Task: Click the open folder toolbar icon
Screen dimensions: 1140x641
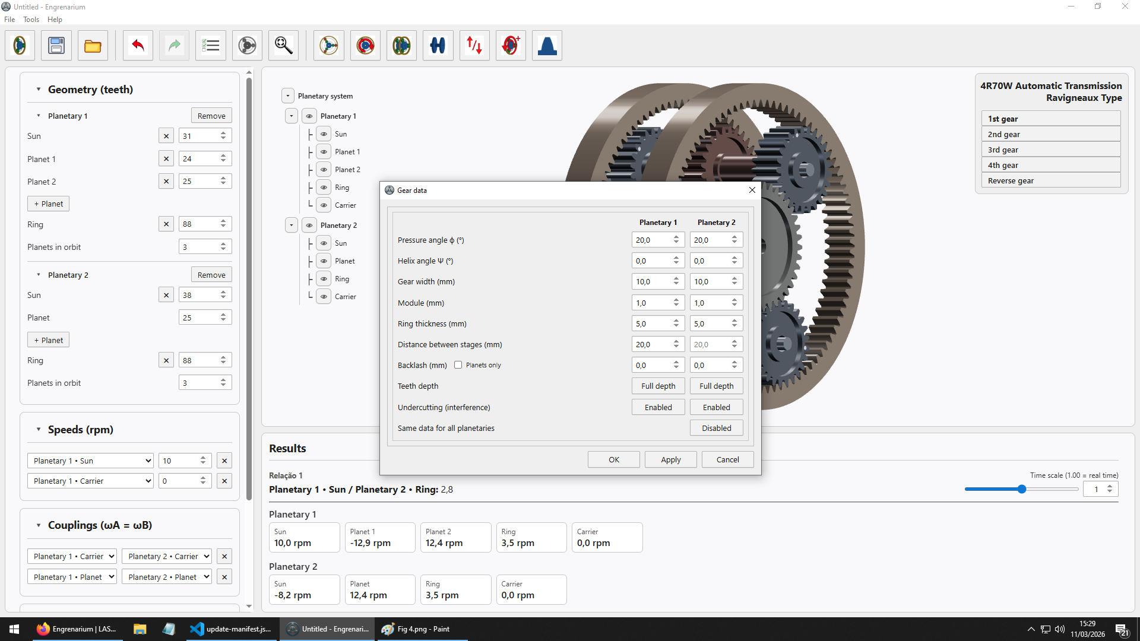Action: coord(93,46)
